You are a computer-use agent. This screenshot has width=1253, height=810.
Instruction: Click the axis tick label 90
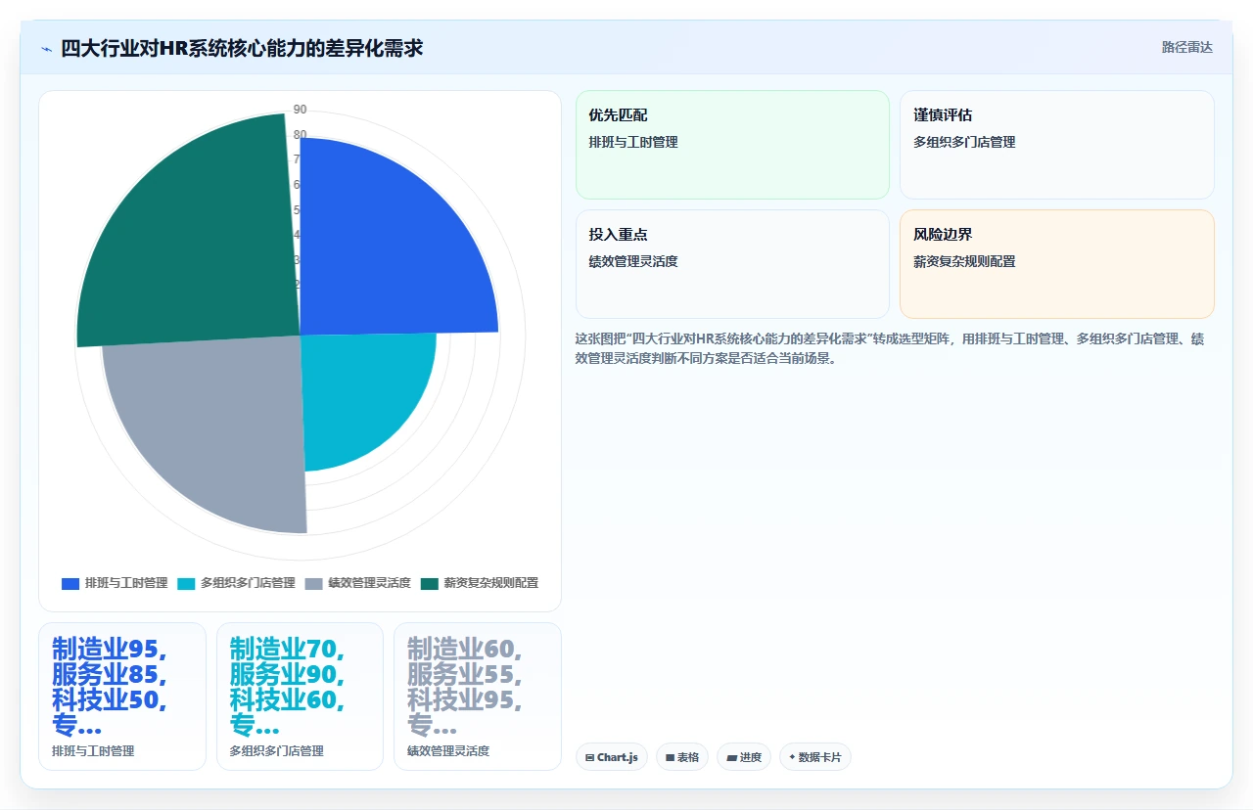[300, 110]
